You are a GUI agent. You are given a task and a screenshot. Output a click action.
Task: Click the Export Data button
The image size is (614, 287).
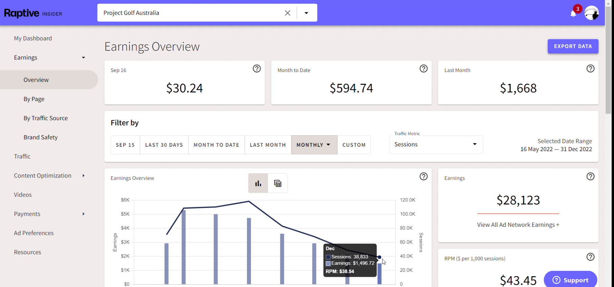(573, 46)
